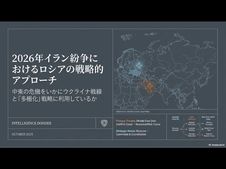This screenshot has height=169, width=226.
Task: Click the Resource Diversion node in diagram
Action: [x=176, y=129]
